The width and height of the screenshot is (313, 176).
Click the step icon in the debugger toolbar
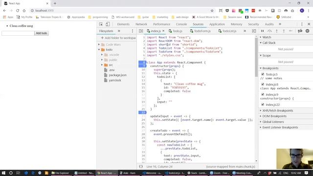point(291,31)
